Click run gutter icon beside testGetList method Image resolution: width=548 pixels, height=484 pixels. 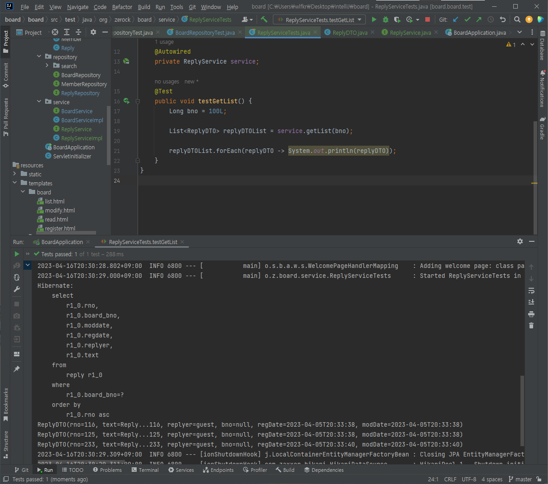tap(127, 101)
